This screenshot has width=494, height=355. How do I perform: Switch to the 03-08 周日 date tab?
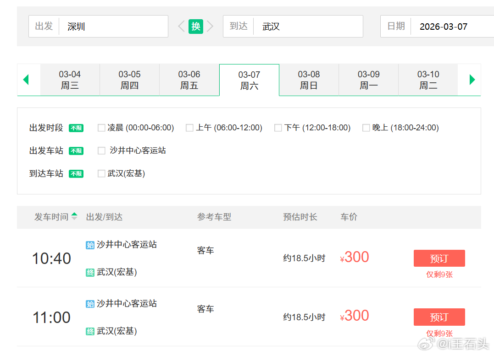point(309,80)
